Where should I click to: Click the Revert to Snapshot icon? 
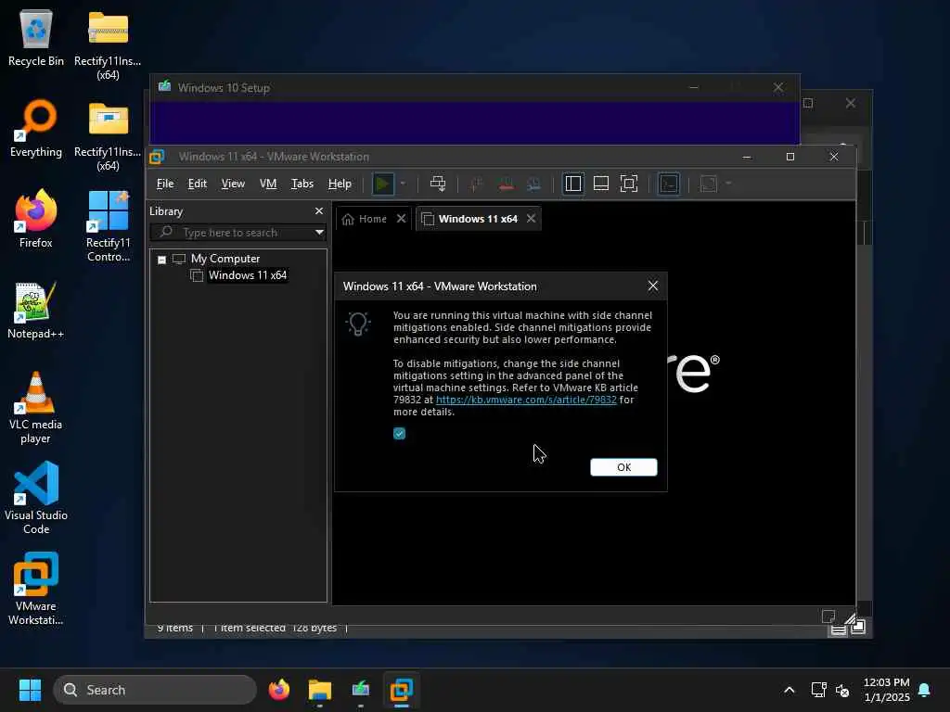pos(506,184)
